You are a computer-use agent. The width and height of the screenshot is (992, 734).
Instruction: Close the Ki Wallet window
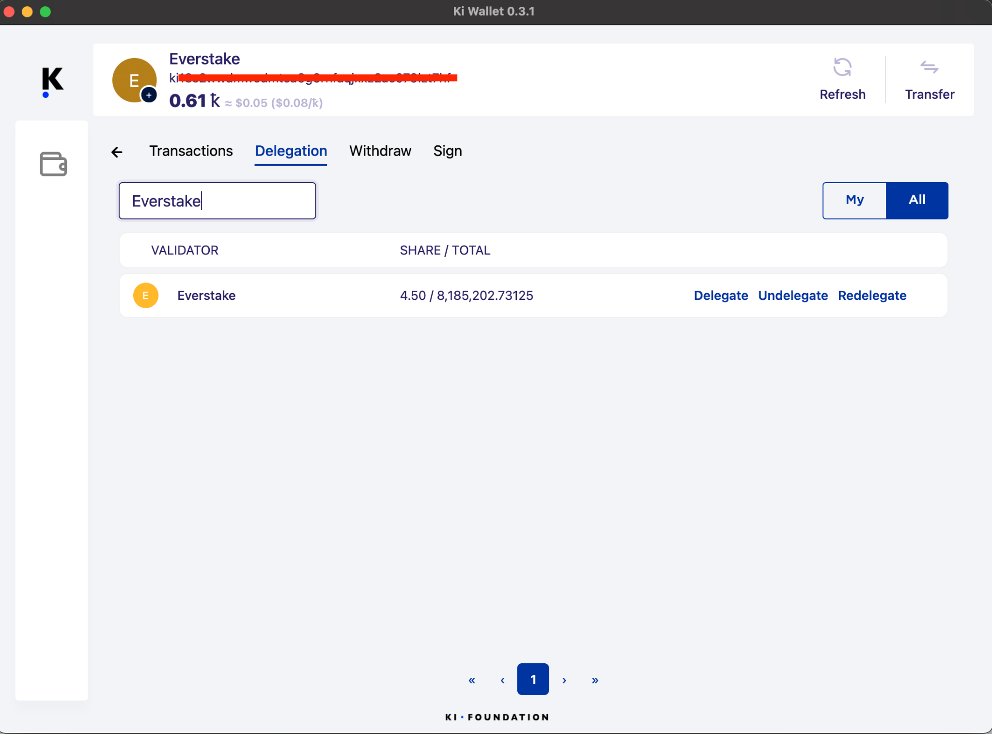pyautogui.click(x=9, y=12)
